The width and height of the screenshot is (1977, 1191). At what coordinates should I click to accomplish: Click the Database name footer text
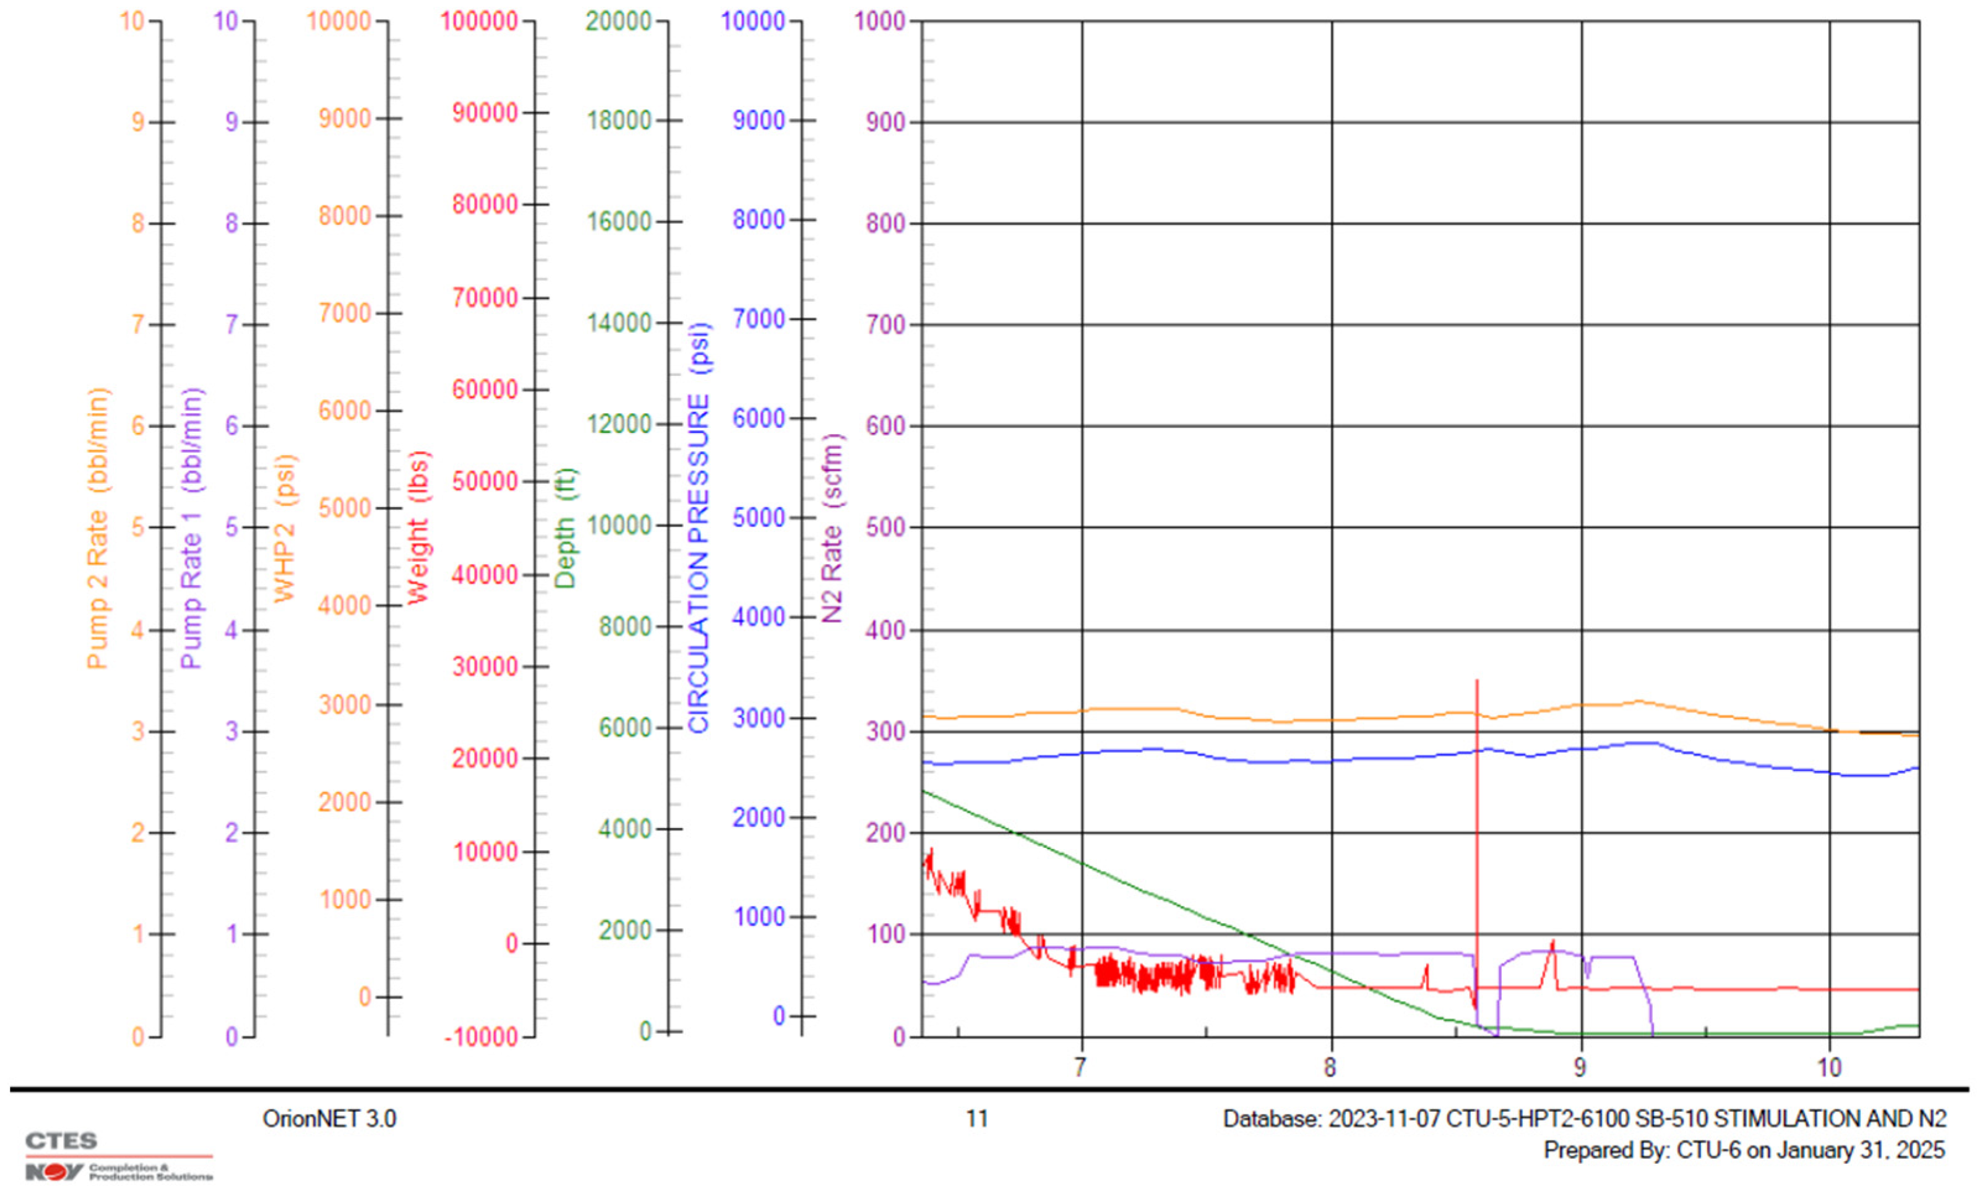point(1584,1119)
